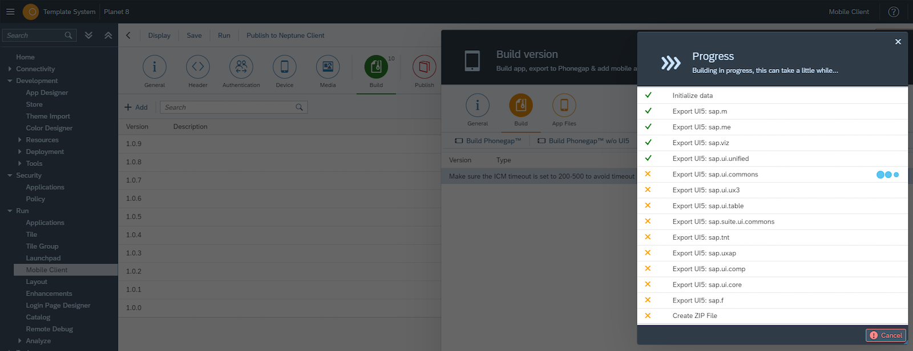Click the Progress triple-chevron icon
The height and width of the screenshot is (351, 913).
click(671, 63)
